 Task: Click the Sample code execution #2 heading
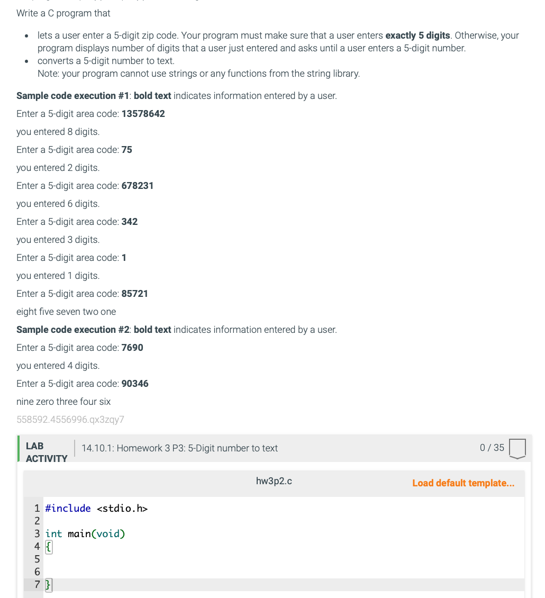(x=72, y=329)
